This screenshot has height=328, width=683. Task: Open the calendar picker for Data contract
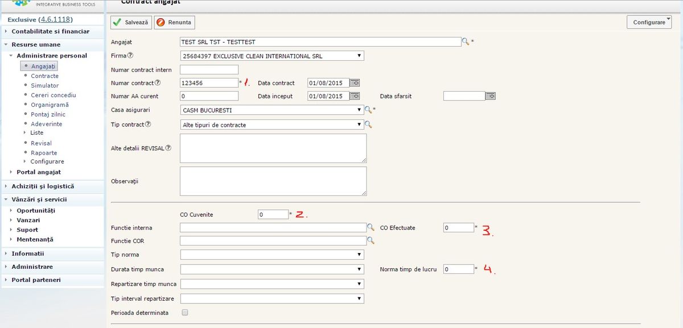[x=354, y=83]
